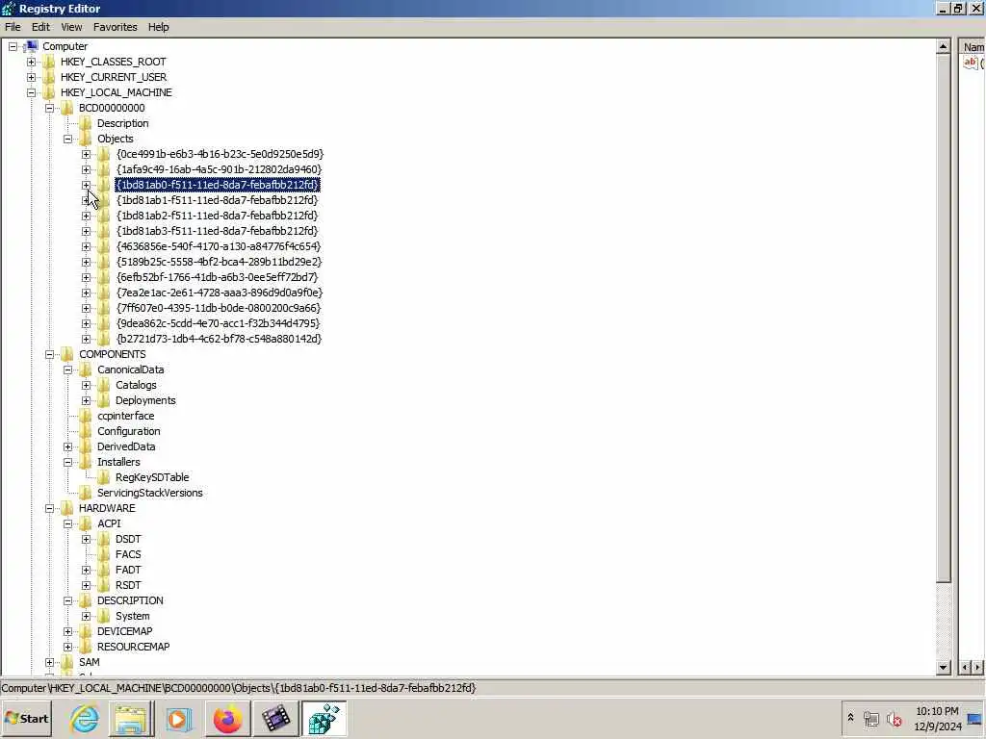Show hidden tray icons arrow
Image resolution: width=986 pixels, height=739 pixels.
tap(850, 718)
